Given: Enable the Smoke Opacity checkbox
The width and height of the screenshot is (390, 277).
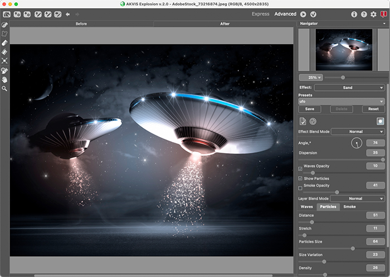Looking at the screenshot, I should (300, 188).
